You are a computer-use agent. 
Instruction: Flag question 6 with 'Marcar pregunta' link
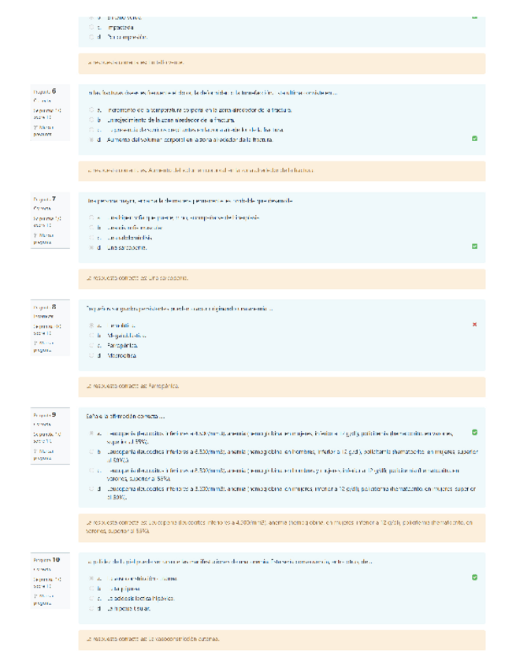[44, 131]
